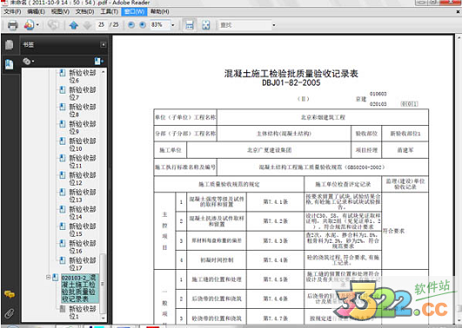Click the page number input field

(101, 25)
